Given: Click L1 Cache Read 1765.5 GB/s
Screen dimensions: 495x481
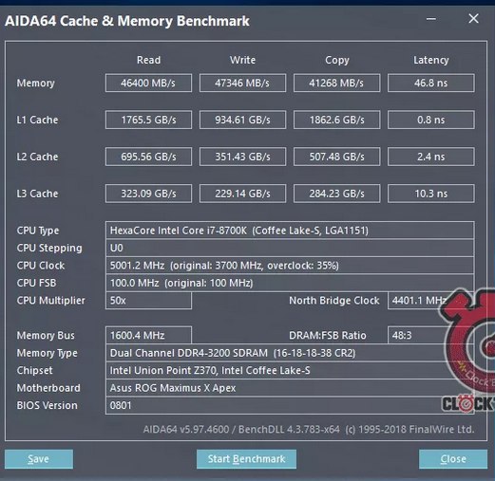Looking at the screenshot, I should [148, 120].
